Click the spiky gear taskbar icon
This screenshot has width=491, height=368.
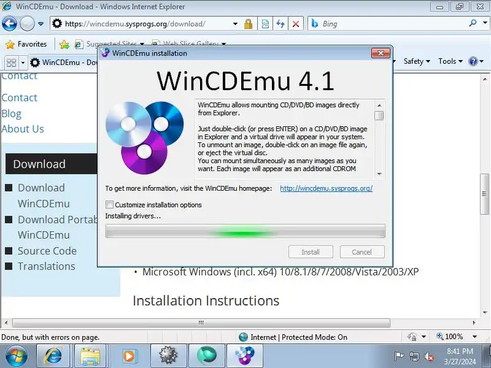(x=168, y=356)
